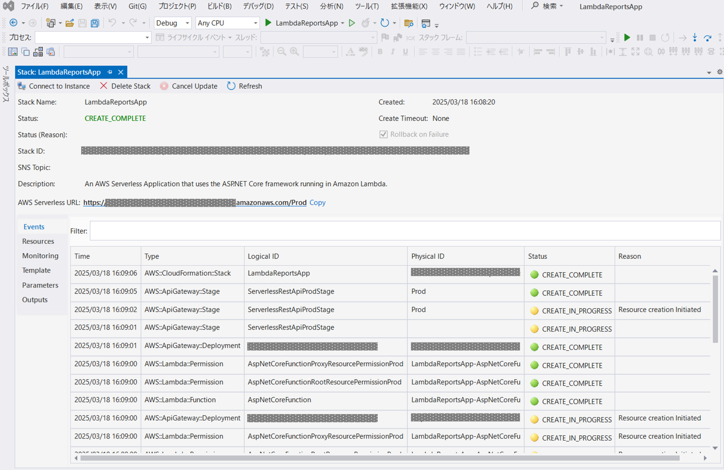The height and width of the screenshot is (470, 724).
Task: Expand the 検索 search dropdown
Action: tap(561, 6)
